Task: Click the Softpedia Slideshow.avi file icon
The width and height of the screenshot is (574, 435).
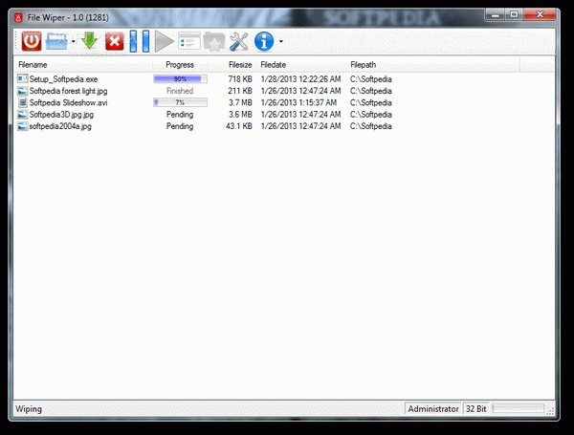Action: pyautogui.click(x=22, y=102)
